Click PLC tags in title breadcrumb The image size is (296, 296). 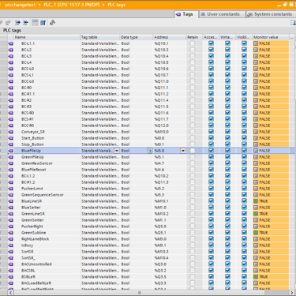(x=117, y=5)
